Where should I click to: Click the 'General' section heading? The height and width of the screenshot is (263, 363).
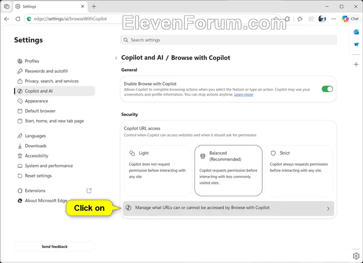129,70
